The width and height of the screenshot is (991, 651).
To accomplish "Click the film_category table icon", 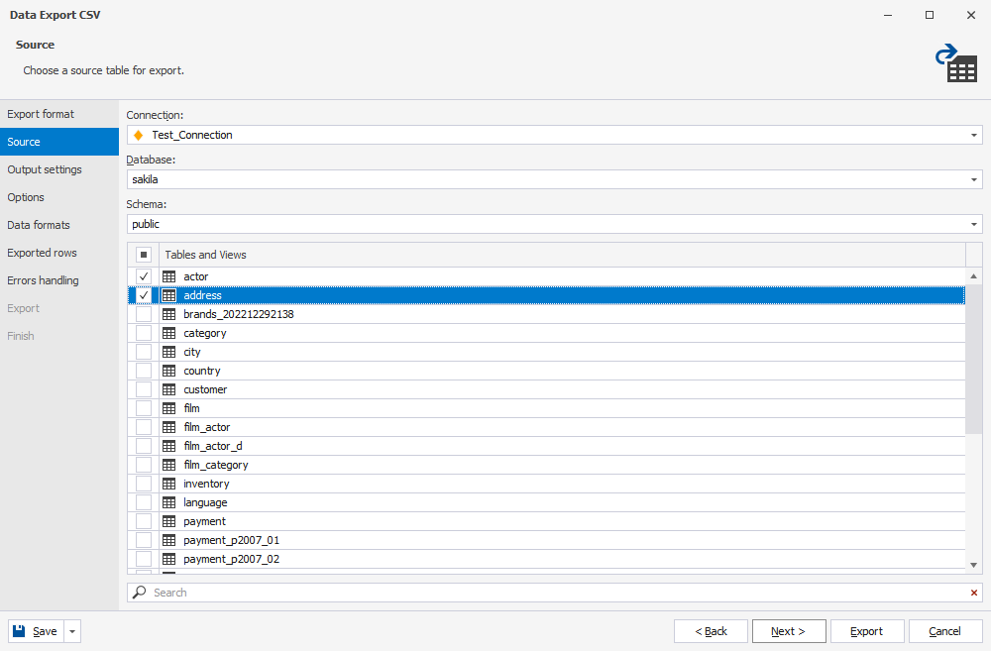I will tap(168, 465).
